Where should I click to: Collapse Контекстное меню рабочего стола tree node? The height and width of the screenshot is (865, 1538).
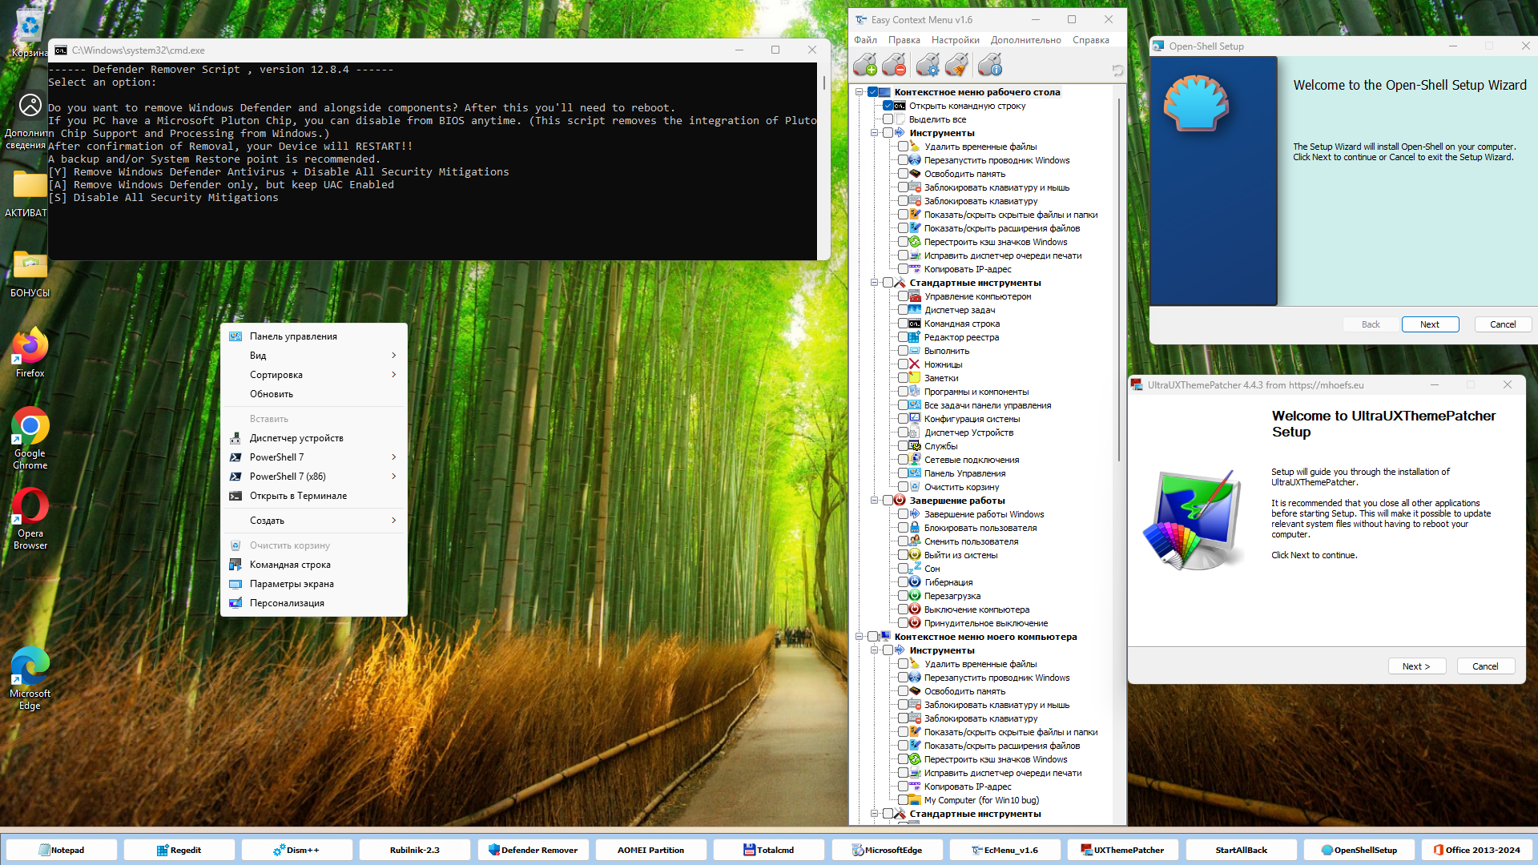860,92
